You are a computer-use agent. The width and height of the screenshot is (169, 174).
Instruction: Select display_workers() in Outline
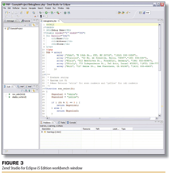tap(19, 97)
